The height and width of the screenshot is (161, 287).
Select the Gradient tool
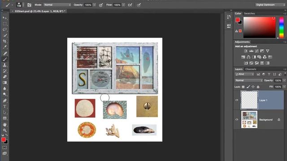tap(5, 83)
